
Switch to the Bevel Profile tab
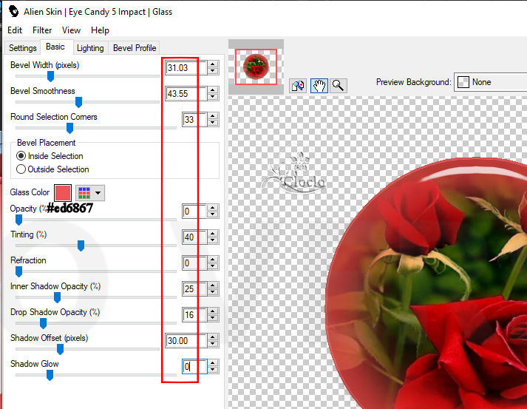click(x=135, y=48)
